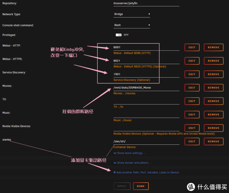This screenshot has height=193, width=229.
Task: Click the empty TV path field
Action: click(x=146, y=101)
